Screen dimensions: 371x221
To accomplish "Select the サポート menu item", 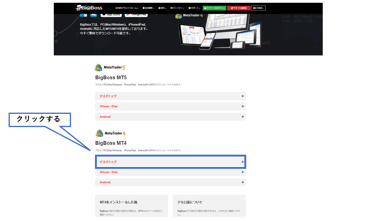I will [x=194, y=8].
